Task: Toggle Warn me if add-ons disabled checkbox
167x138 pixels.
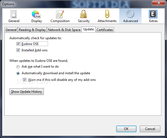Action: pos(24,80)
